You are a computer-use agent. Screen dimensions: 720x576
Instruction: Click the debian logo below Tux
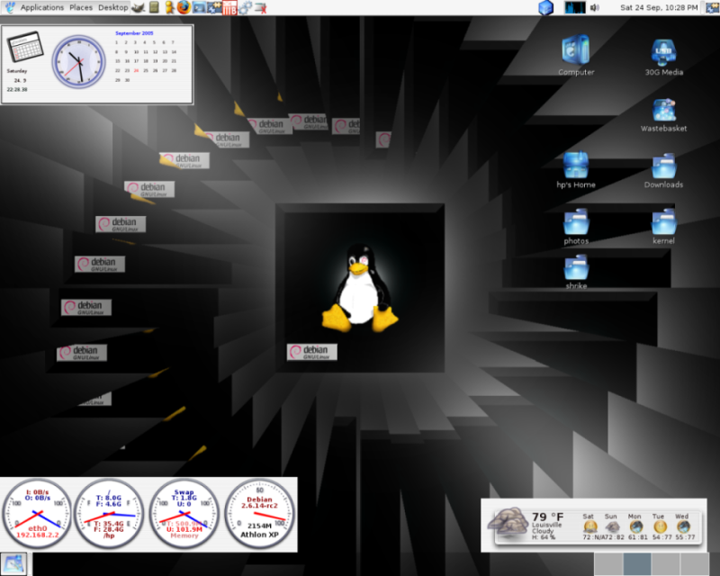tap(312, 352)
